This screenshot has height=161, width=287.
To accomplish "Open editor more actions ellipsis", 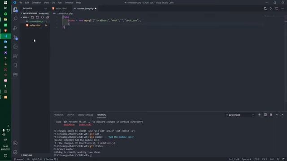I will 283,8.
